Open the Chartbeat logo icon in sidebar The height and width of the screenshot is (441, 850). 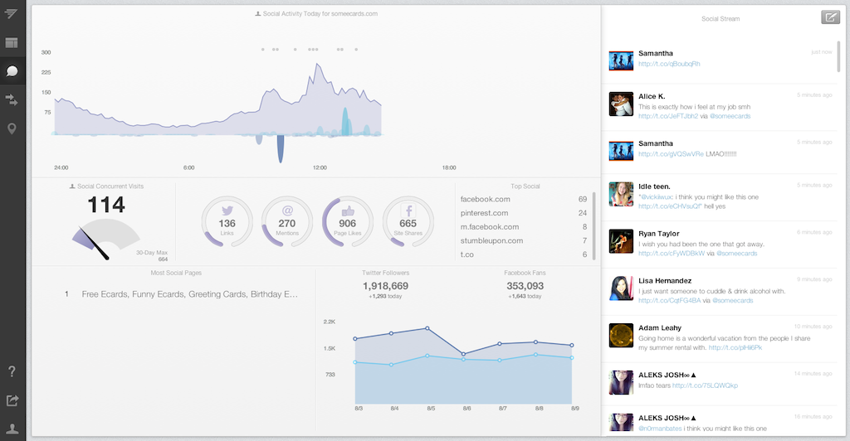pos(12,13)
